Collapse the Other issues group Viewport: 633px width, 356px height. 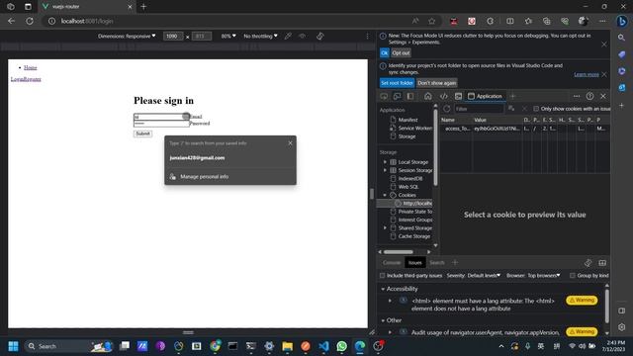(x=383, y=320)
